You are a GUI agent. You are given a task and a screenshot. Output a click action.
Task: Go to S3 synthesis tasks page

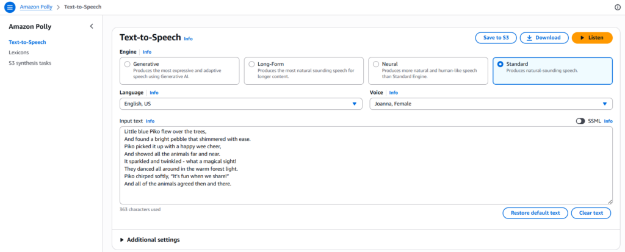(29, 63)
